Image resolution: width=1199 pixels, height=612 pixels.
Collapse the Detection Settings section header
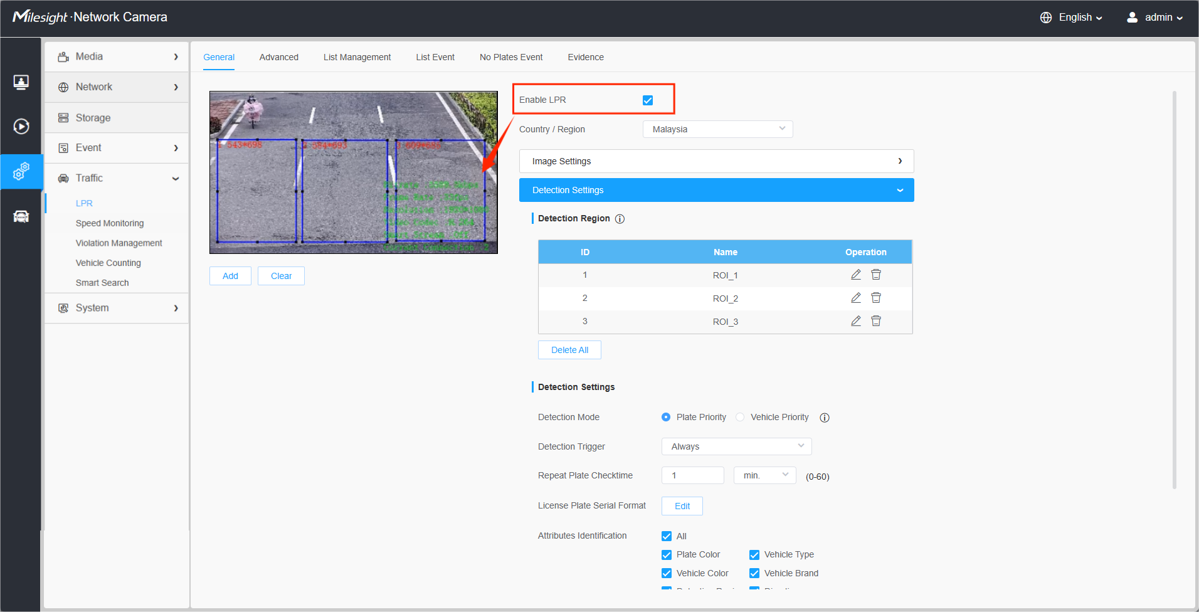tap(717, 190)
